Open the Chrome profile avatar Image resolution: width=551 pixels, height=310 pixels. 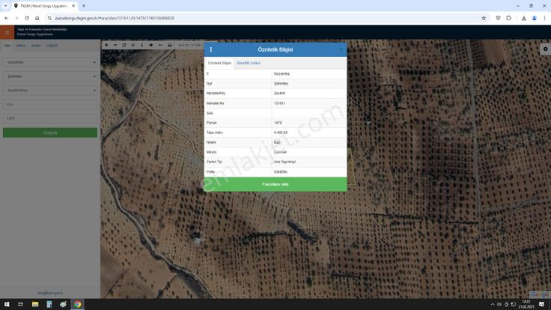pyautogui.click(x=534, y=18)
